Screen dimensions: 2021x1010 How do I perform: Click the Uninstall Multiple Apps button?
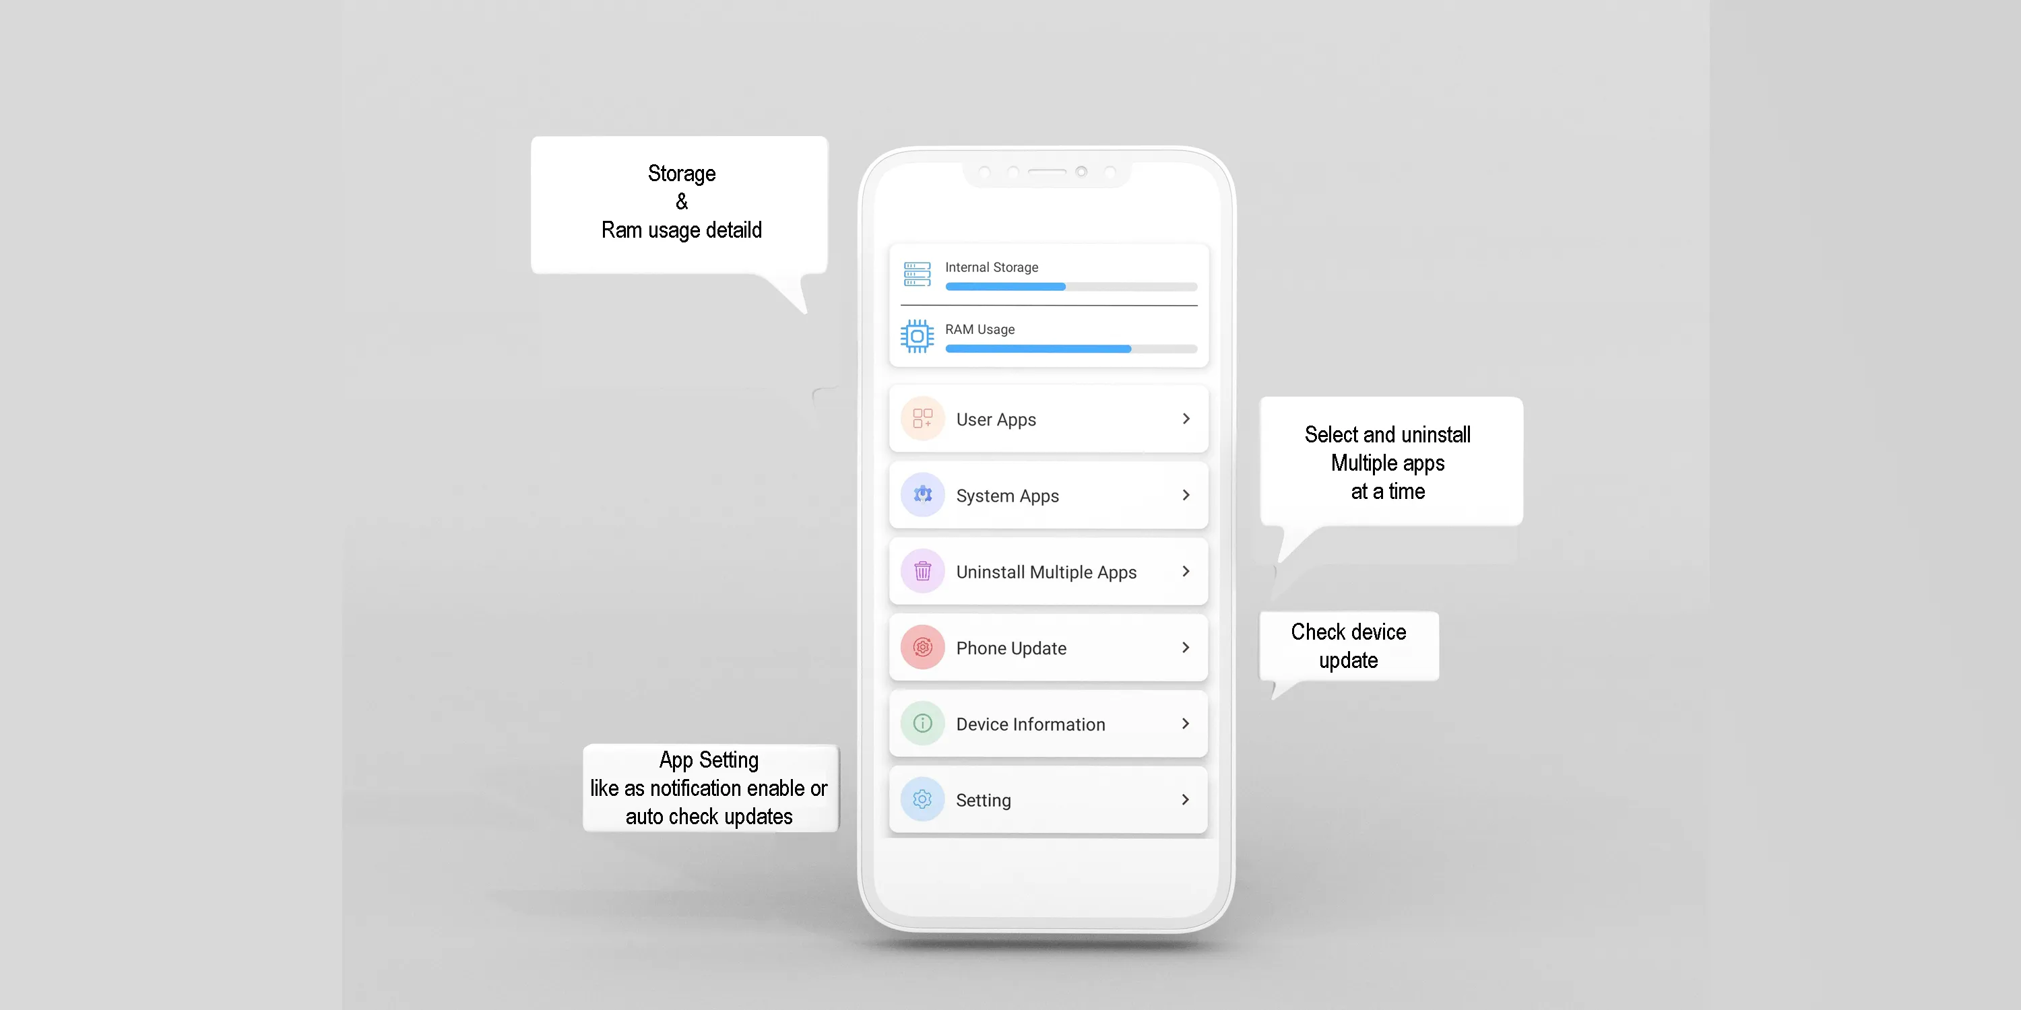(1047, 571)
